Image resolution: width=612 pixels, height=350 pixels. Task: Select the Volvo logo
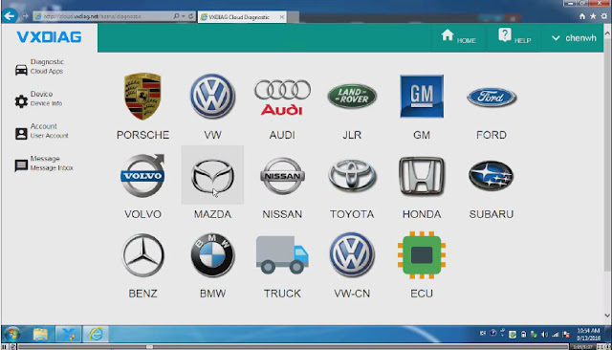(x=142, y=175)
